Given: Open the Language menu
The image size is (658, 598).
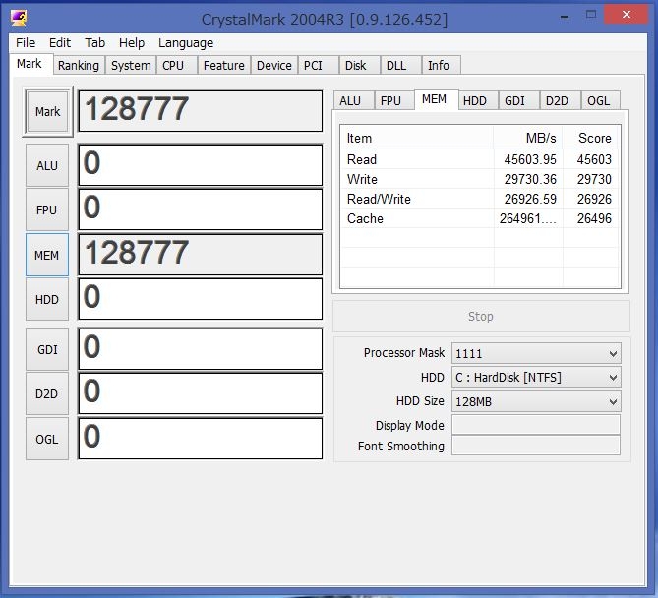Looking at the screenshot, I should 185,43.
